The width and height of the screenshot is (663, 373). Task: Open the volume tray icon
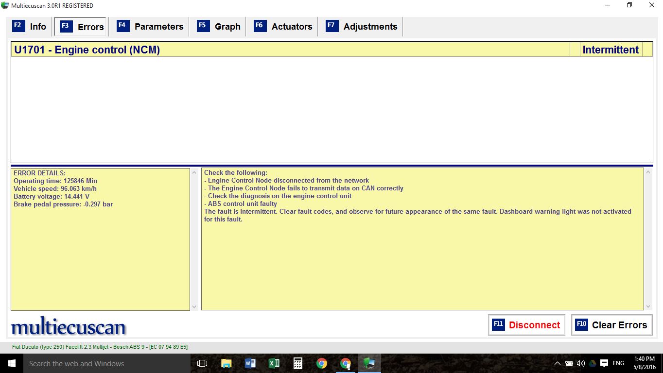click(581, 363)
